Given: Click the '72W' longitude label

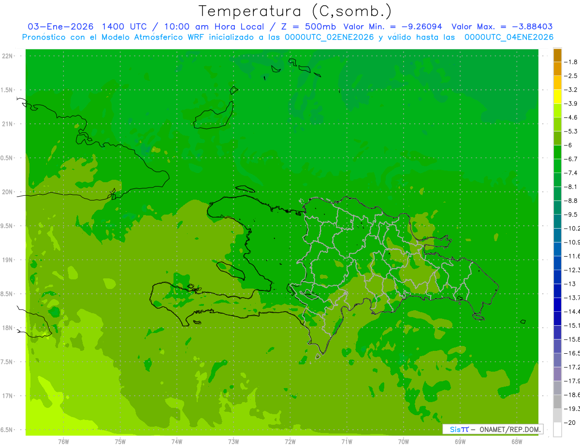Looking at the screenshot, I should (x=290, y=442).
